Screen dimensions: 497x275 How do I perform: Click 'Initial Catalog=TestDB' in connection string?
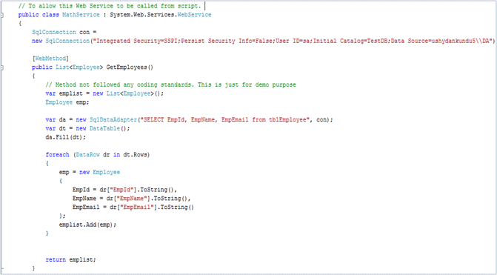(x=351, y=41)
